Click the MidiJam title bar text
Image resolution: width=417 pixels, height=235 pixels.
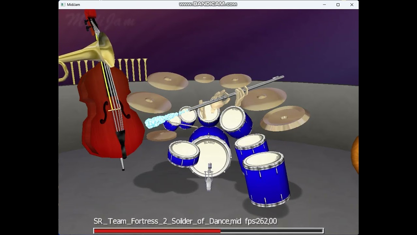(x=73, y=5)
